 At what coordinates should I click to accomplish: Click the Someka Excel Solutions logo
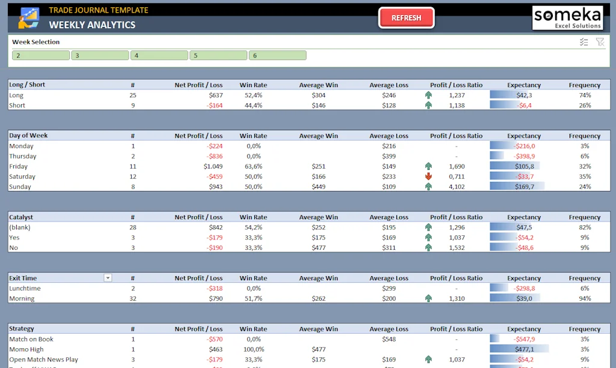coord(567,17)
